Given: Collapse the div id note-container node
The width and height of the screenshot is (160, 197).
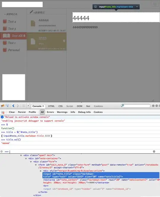Looking at the screenshot, I should tap(26, 159).
